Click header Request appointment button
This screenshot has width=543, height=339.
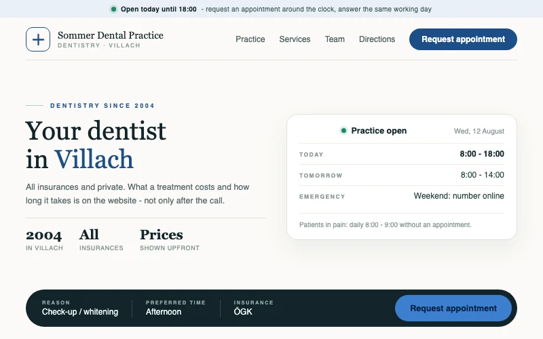(463, 39)
